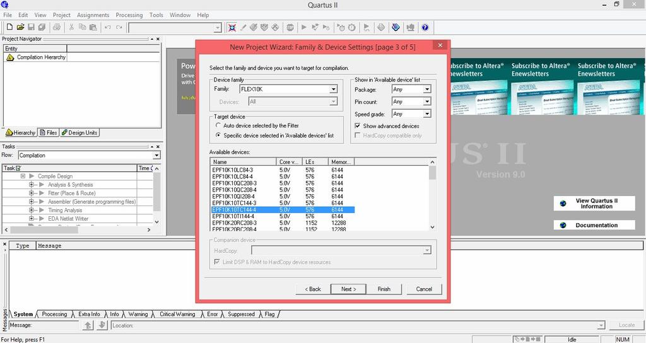Image resolution: width=646 pixels, height=343 pixels.
Task: Click the Start Simulation toolbar icon
Action: (x=367, y=28)
